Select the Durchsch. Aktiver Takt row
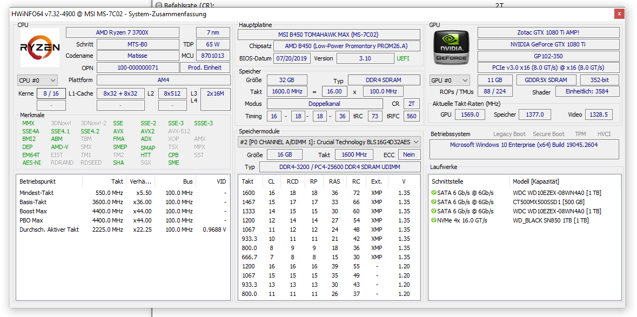Image resolution: width=637 pixels, height=317 pixels. coord(123,230)
